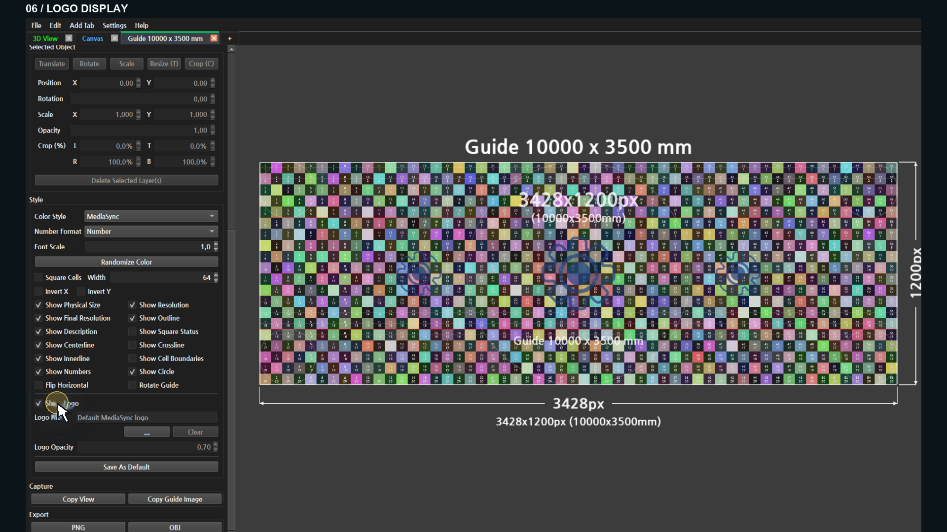Clear the logo file
947x532 pixels.
point(195,432)
